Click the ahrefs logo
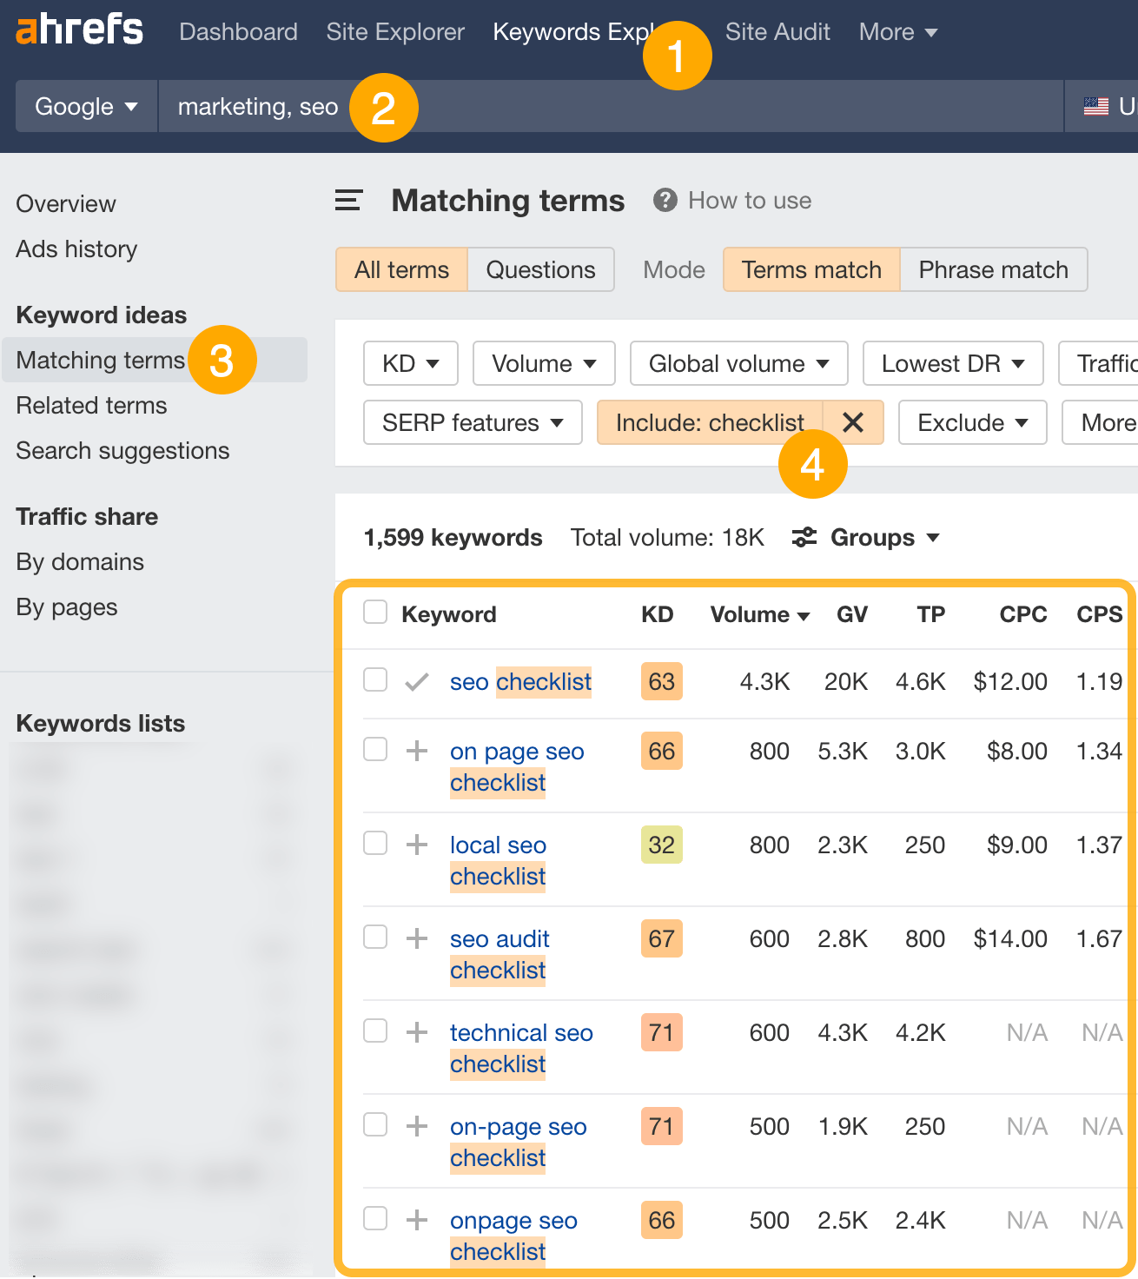 pyautogui.click(x=79, y=30)
